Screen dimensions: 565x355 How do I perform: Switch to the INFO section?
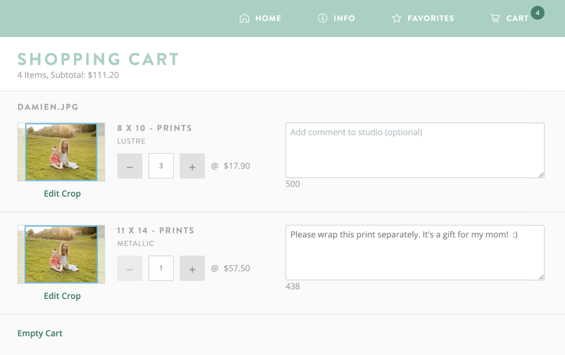coord(344,18)
